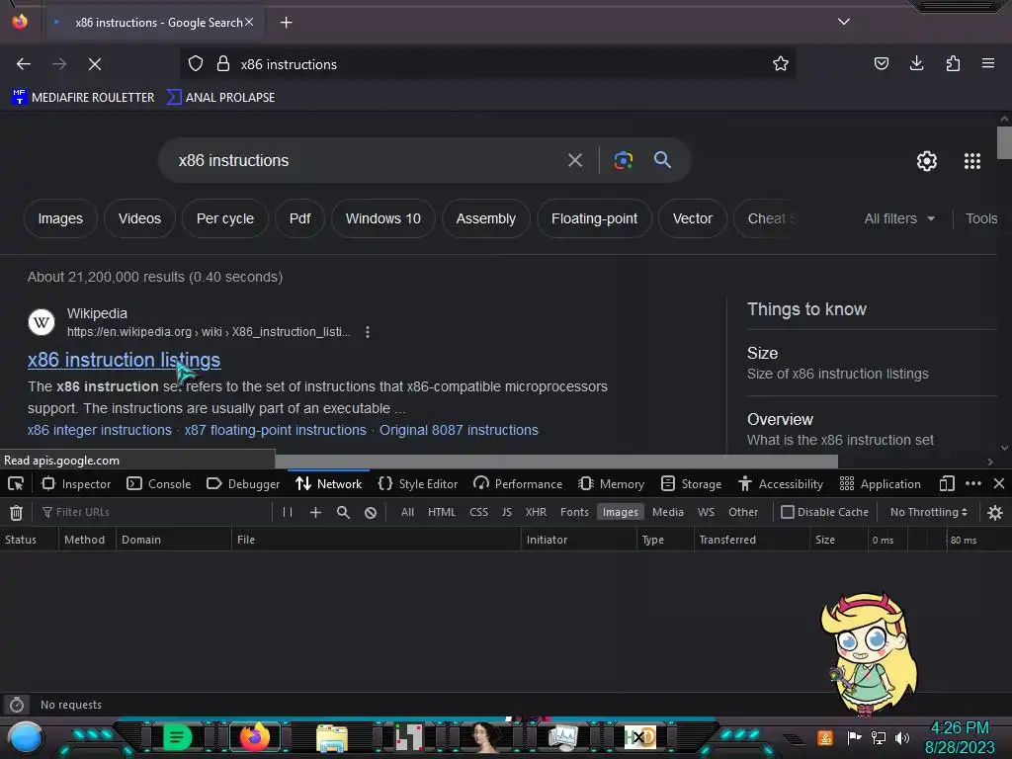Pause network log recording
Image resolution: width=1012 pixels, height=759 pixels.
[x=288, y=512]
